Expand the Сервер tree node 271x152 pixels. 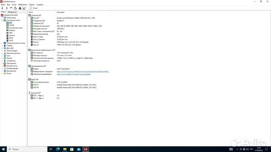(2, 46)
